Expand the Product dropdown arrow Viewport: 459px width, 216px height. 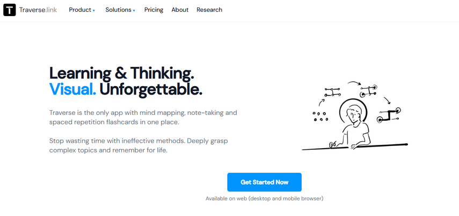pos(94,10)
